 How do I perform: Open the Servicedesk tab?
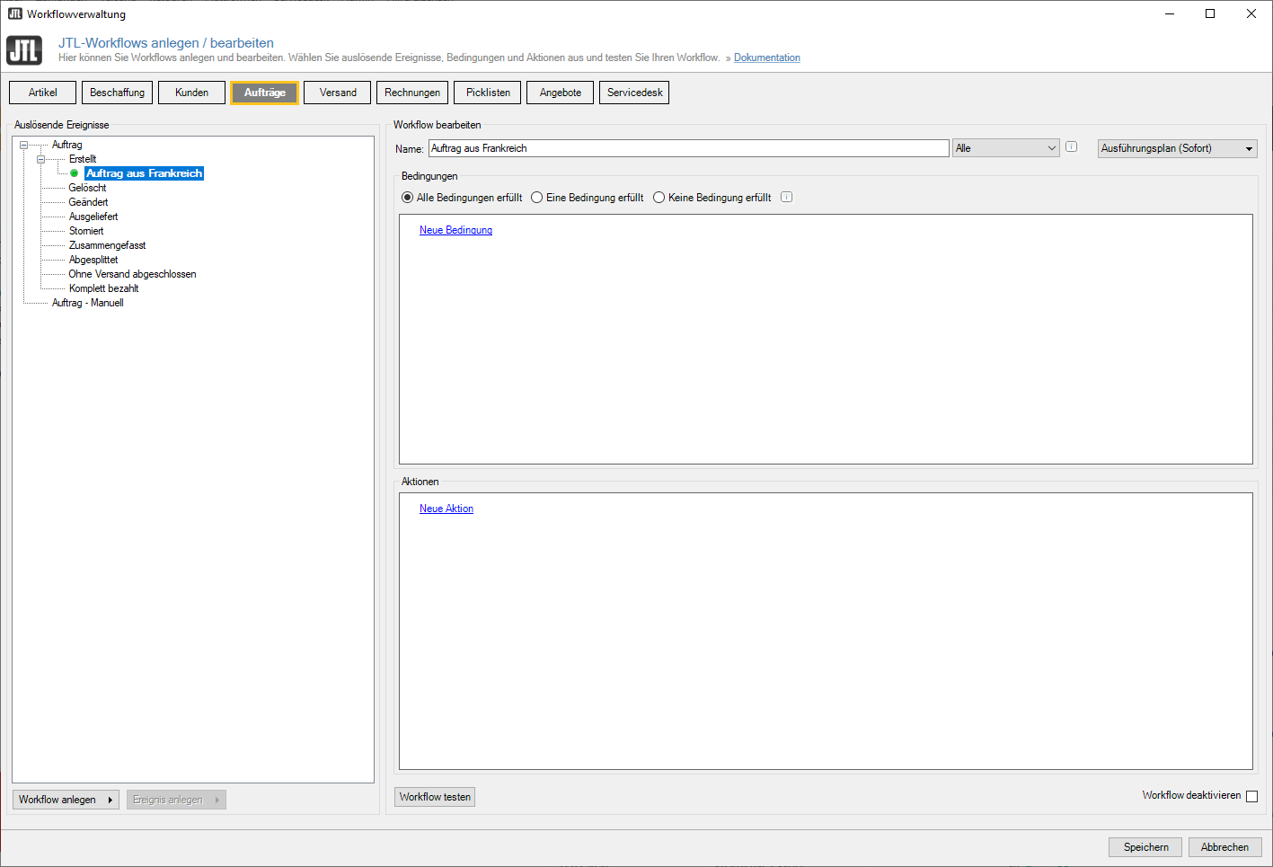pyautogui.click(x=634, y=93)
